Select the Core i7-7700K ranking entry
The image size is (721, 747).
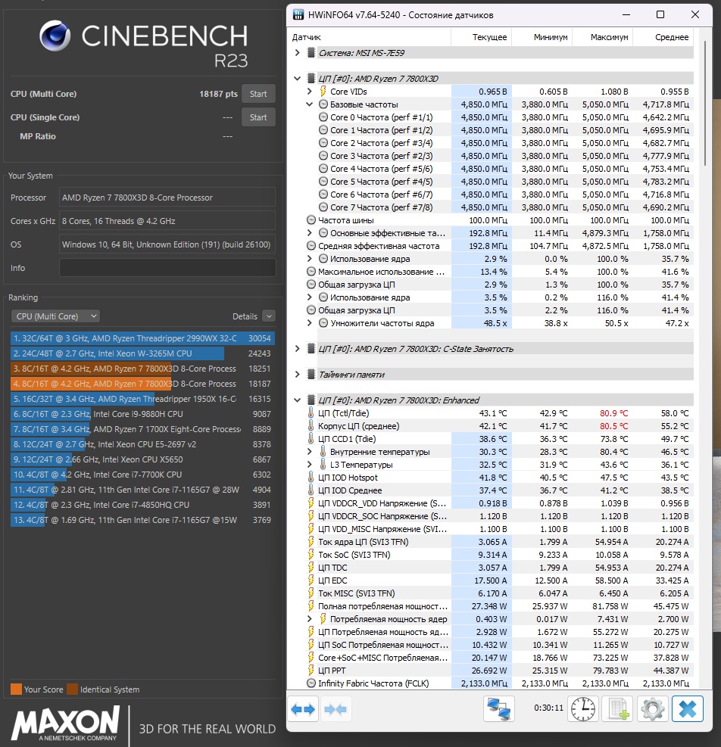click(x=142, y=475)
